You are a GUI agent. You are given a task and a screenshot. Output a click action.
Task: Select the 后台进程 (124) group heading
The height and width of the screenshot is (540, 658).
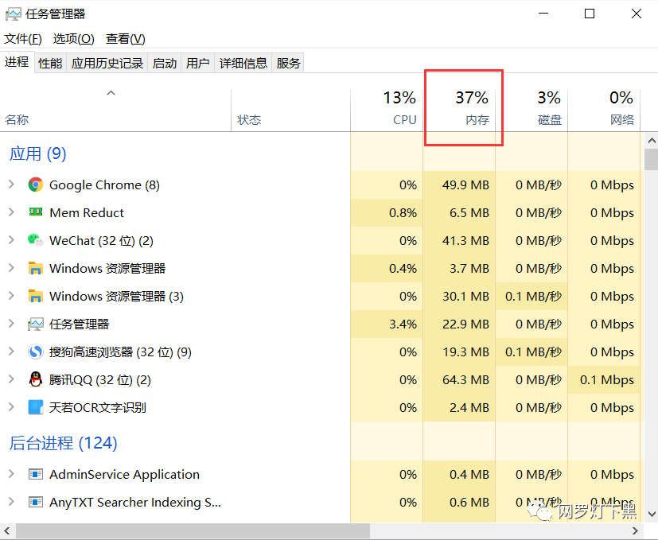[x=63, y=443]
